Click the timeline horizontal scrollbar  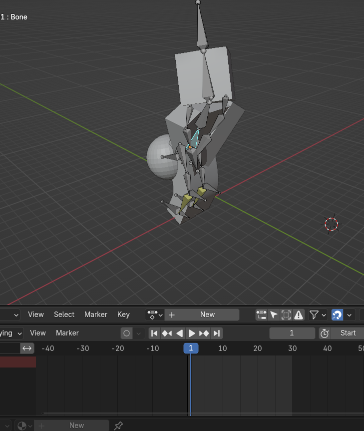(x=203, y=413)
